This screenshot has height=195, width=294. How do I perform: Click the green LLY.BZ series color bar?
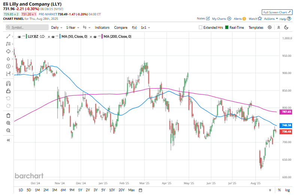[27, 37]
